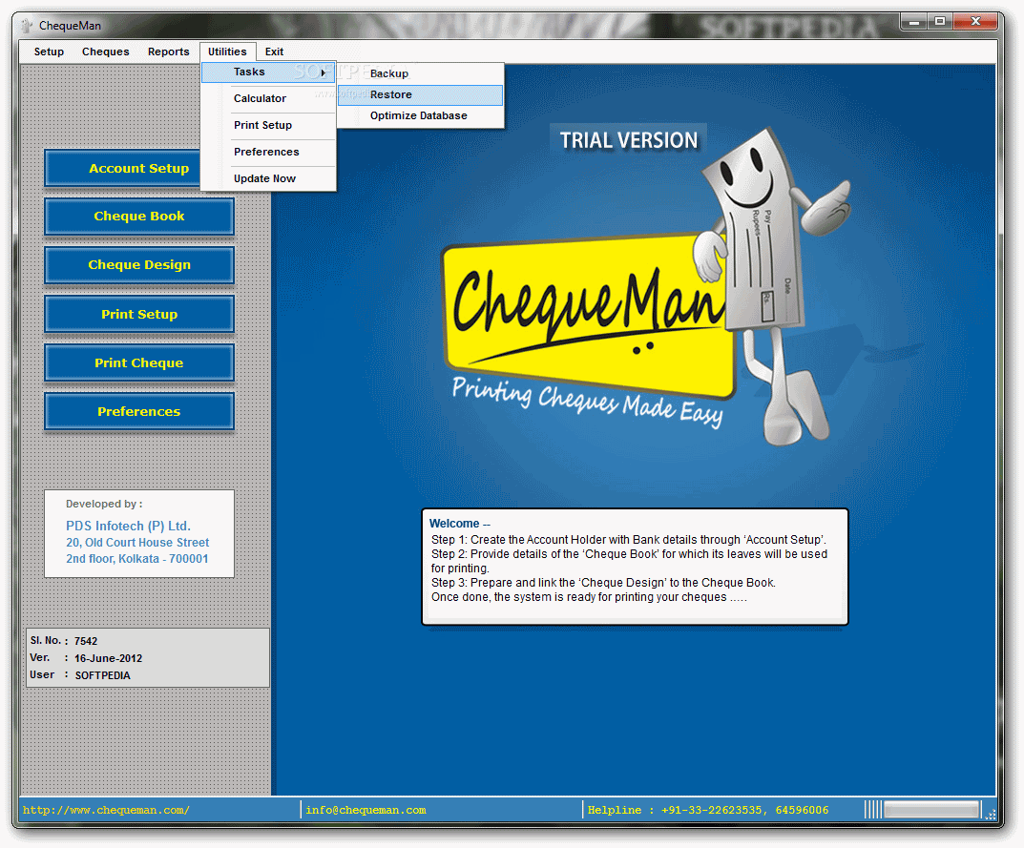Expand the Tasks submenu arrow
This screenshot has width=1024, height=848.
point(324,72)
